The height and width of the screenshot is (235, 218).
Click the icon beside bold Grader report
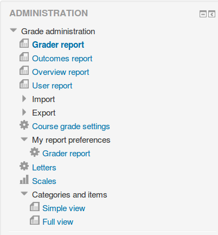[24, 43]
